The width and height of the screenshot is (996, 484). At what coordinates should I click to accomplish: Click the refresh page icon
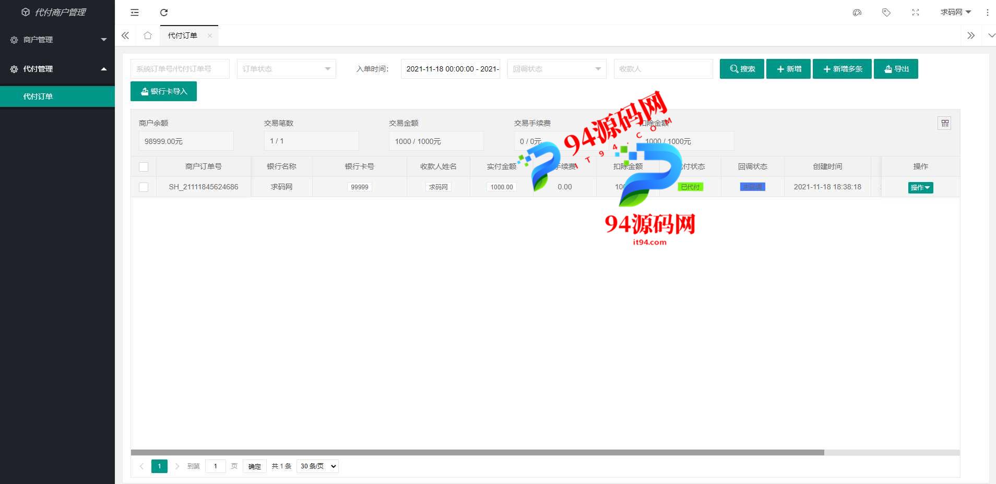point(164,13)
